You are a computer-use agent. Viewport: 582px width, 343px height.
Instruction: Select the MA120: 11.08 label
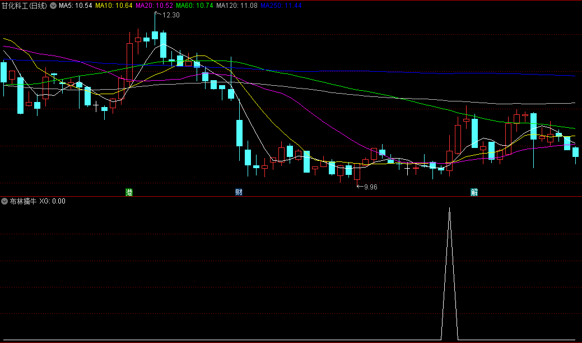click(237, 6)
